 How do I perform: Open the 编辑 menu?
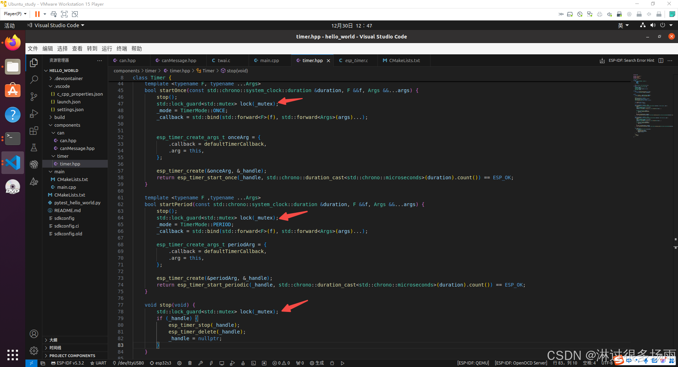point(48,49)
